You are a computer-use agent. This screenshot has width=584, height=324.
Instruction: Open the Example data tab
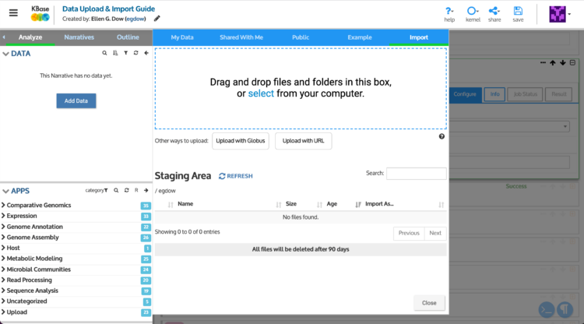click(x=360, y=37)
